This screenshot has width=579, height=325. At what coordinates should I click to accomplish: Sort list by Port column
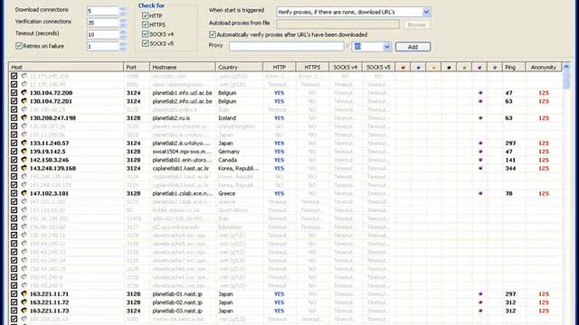pos(137,67)
